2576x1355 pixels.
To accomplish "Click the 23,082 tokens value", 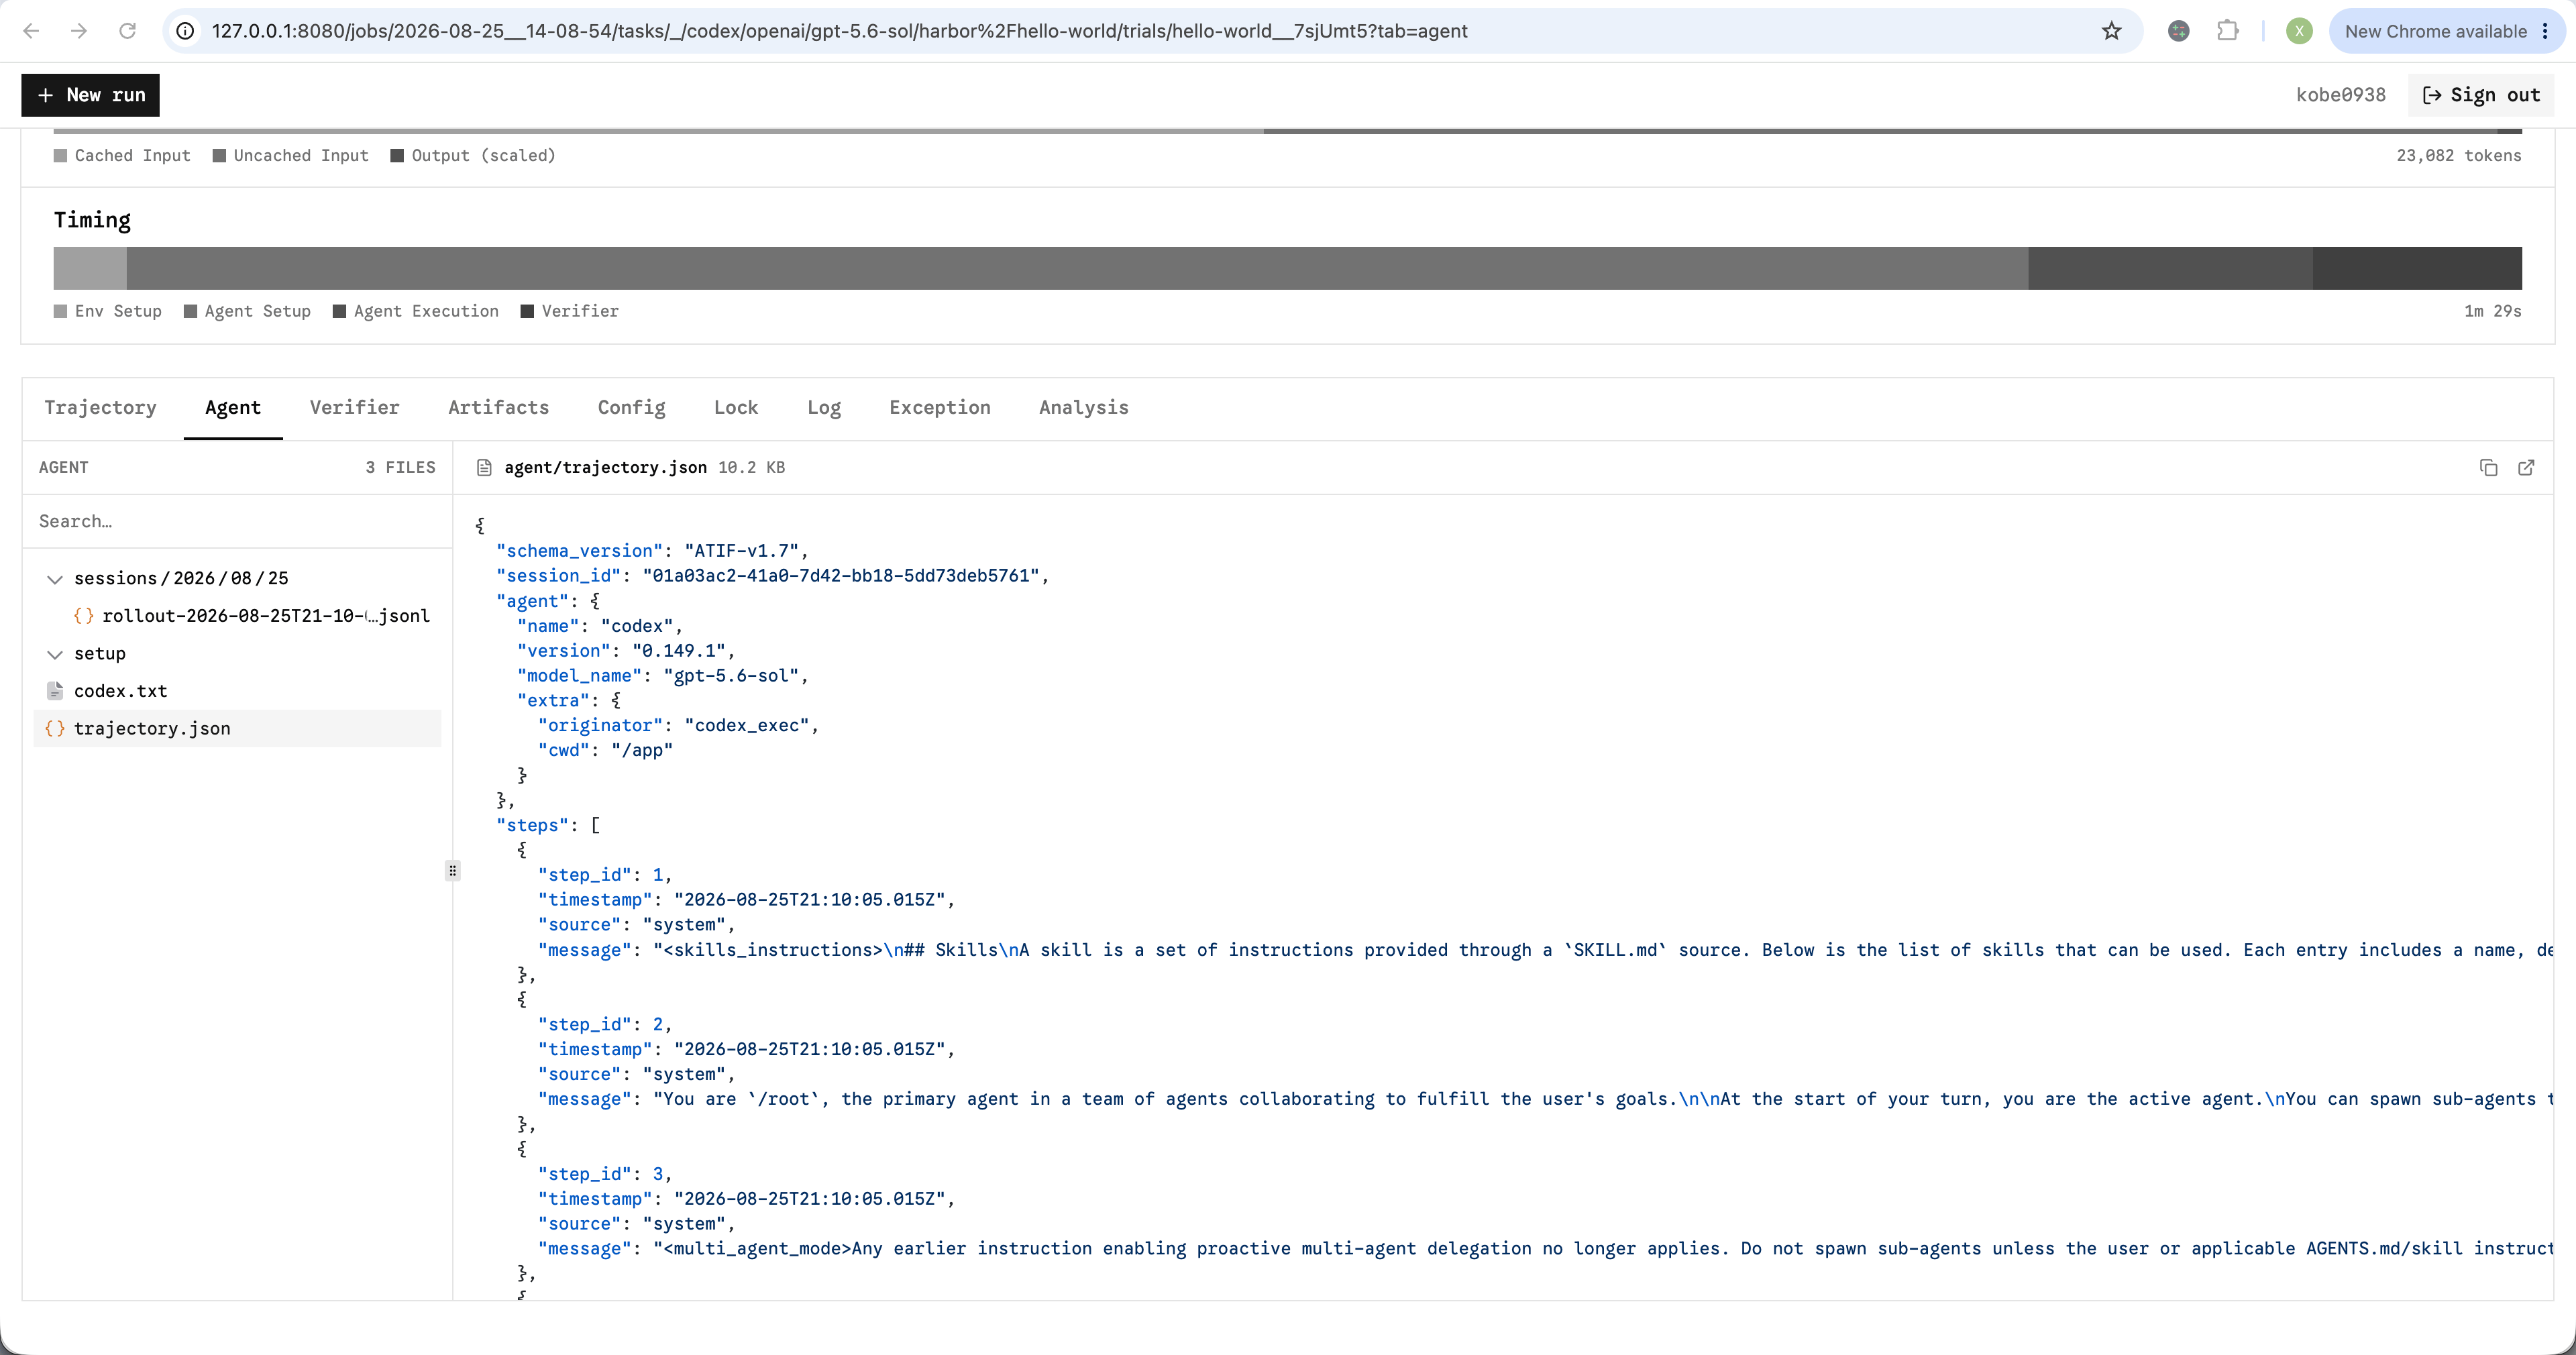I will tap(2458, 156).
